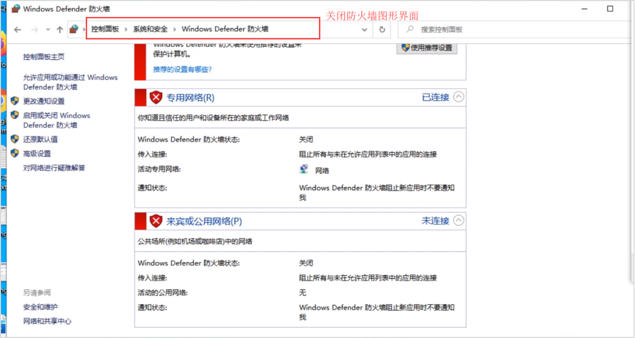This screenshot has height=338, width=635.
Task: Select 活动专用网络 label
Action: click(x=159, y=169)
